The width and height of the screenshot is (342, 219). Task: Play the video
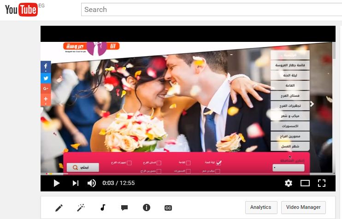(57, 183)
